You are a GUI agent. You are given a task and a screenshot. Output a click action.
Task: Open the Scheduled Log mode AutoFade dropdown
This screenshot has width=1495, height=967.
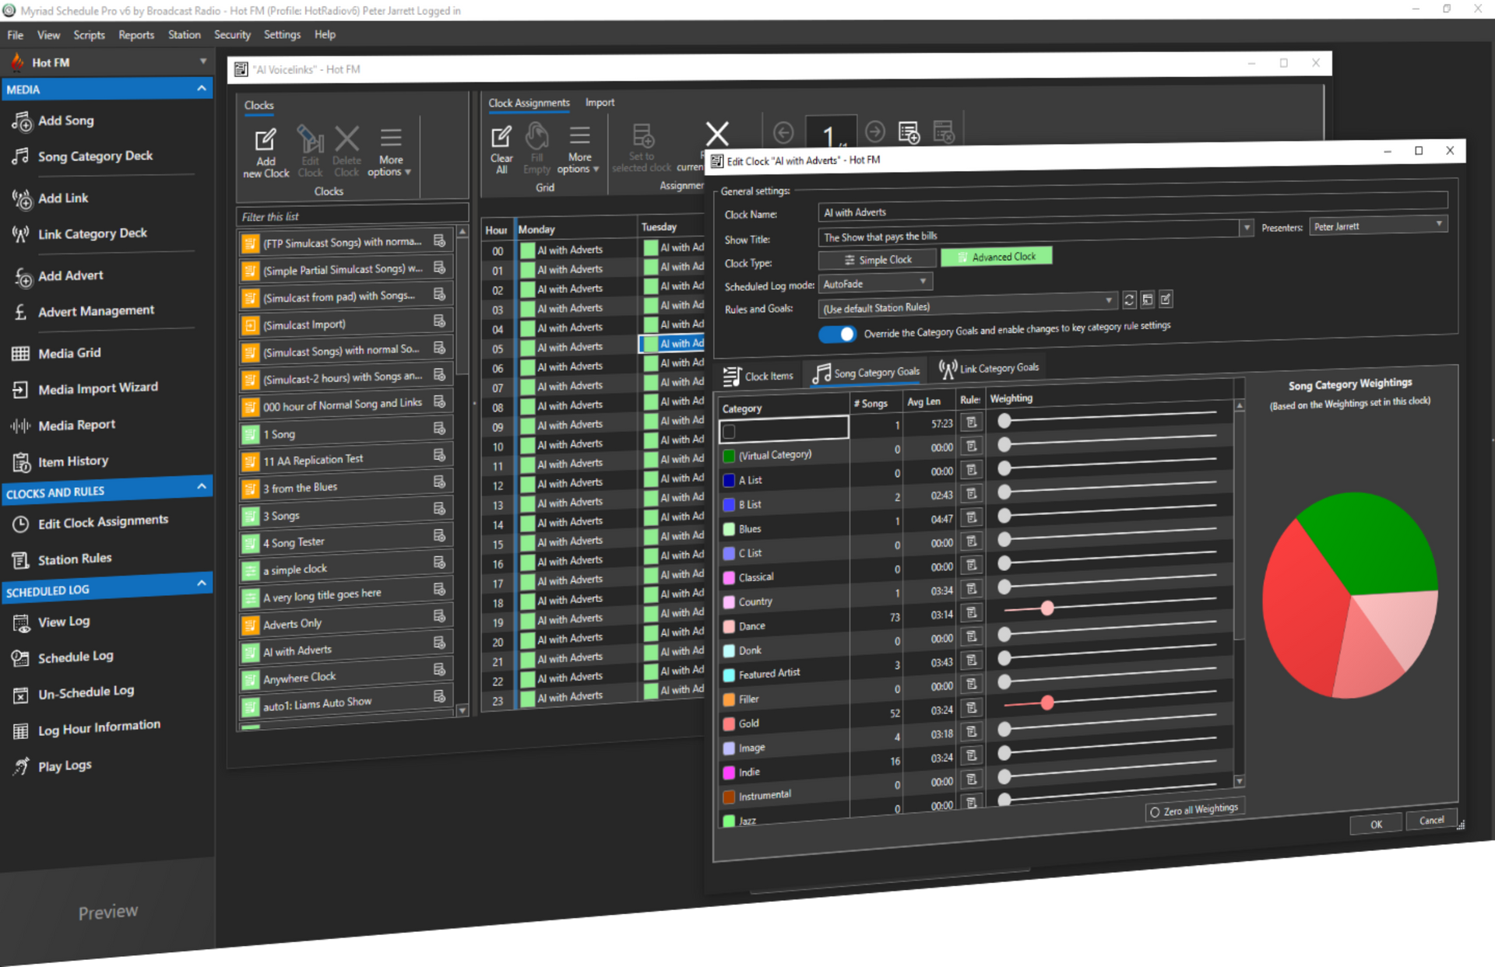point(876,283)
